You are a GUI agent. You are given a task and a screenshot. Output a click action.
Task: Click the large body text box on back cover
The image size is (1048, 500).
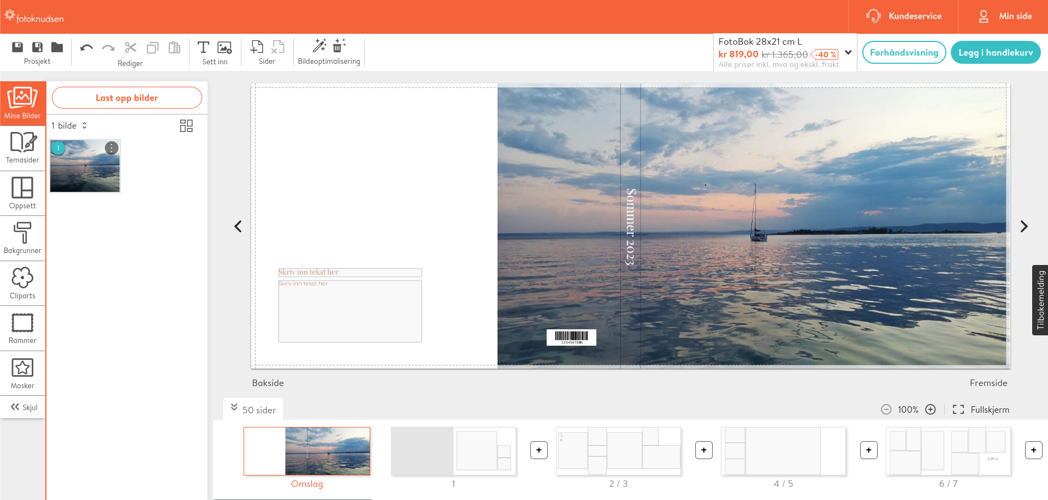tap(350, 311)
